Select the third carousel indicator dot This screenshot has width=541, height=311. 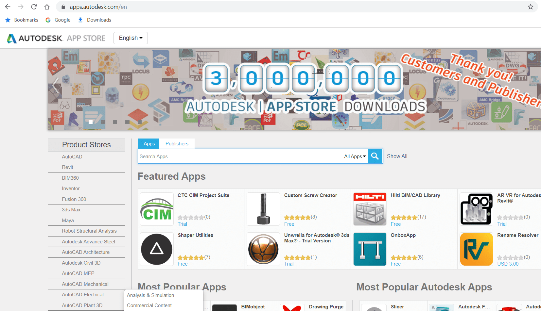tap(115, 122)
